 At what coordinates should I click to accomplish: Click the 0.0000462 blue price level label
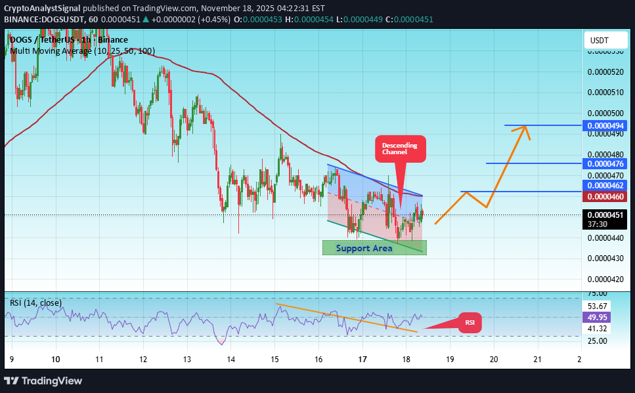point(606,187)
